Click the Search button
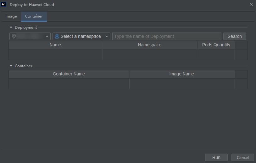Viewport: 256px width, 163px height. 235,36
